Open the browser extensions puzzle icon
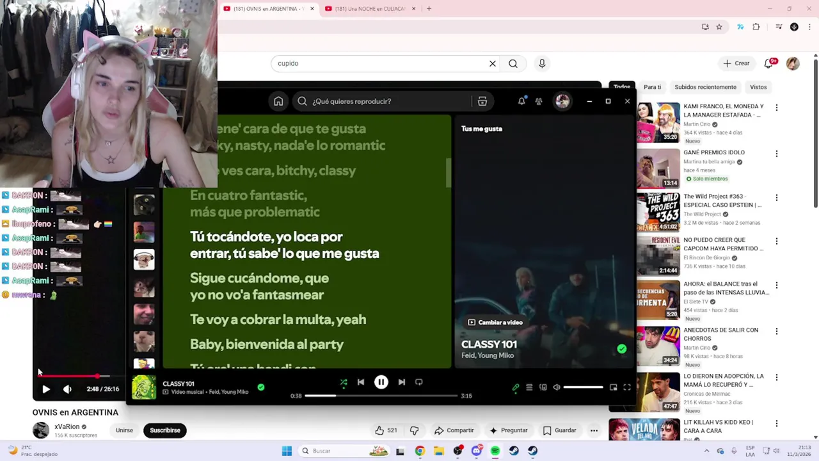 coord(756,27)
